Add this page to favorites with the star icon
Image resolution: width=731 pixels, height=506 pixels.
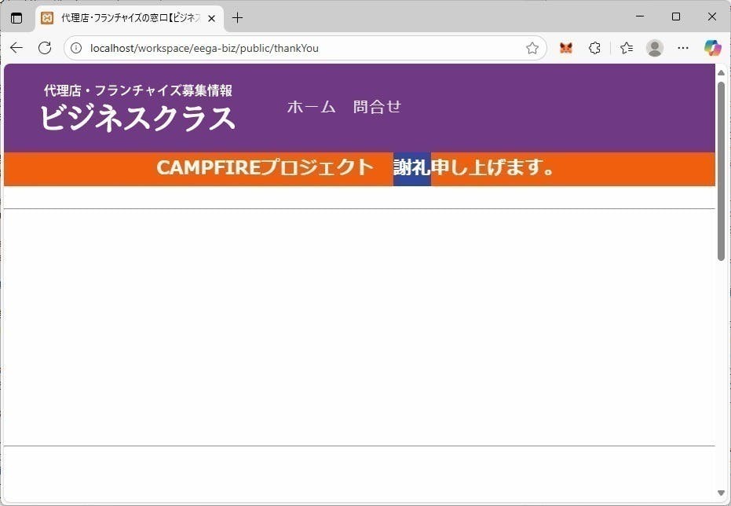pos(532,48)
